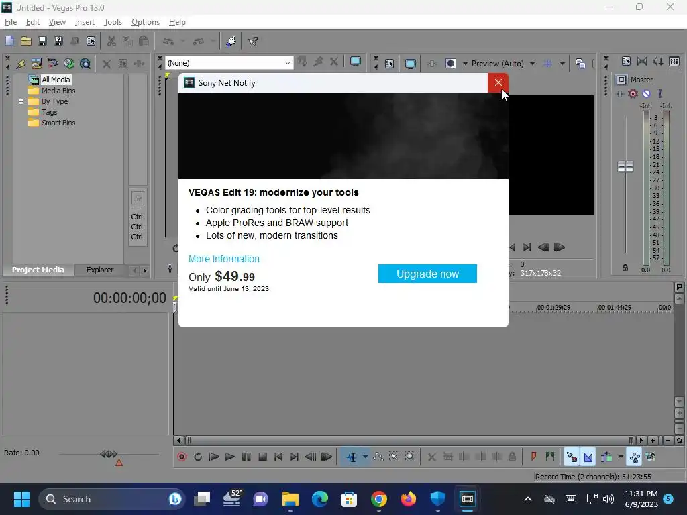The height and width of the screenshot is (515, 687).
Task: Click Copy Snapshot to Clipboard icon
Action: [580, 64]
